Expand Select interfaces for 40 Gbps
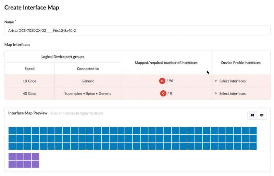 coord(232,93)
